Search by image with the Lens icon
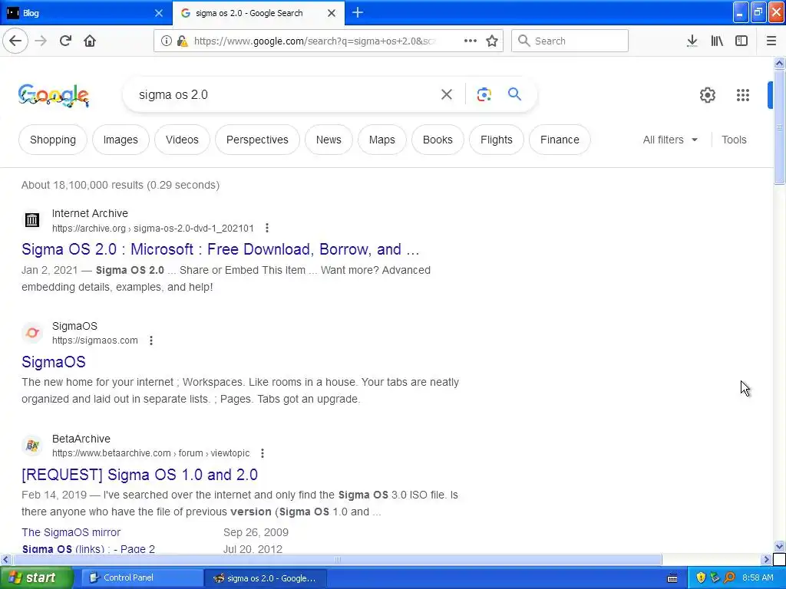 click(x=484, y=94)
